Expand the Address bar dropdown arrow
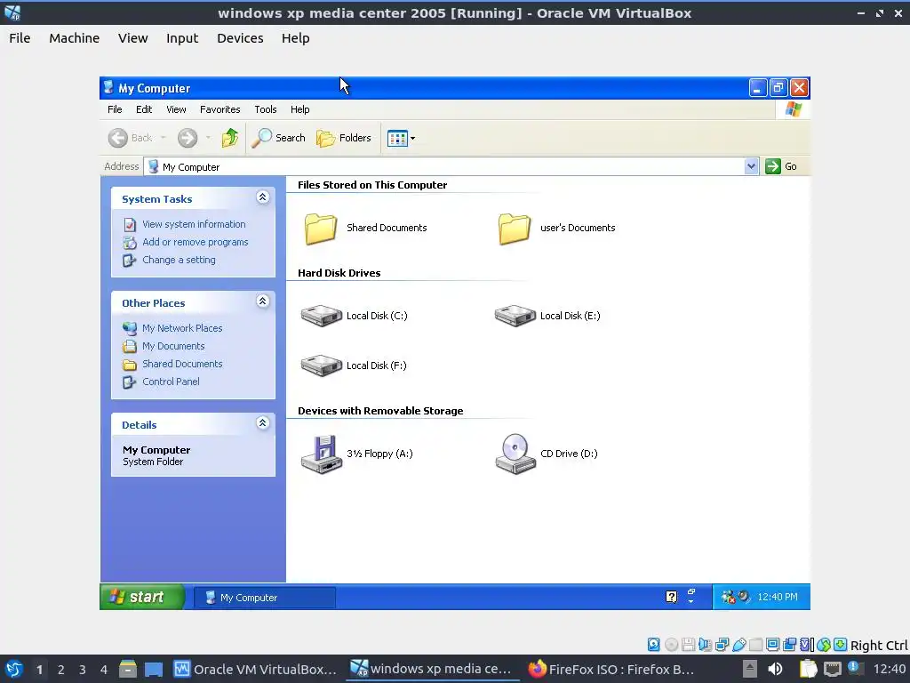This screenshot has width=910, height=683. pos(751,166)
